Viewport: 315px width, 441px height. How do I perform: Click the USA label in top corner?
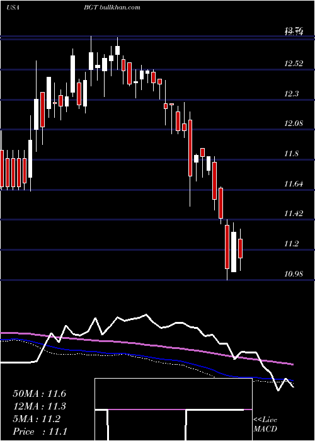13,8
